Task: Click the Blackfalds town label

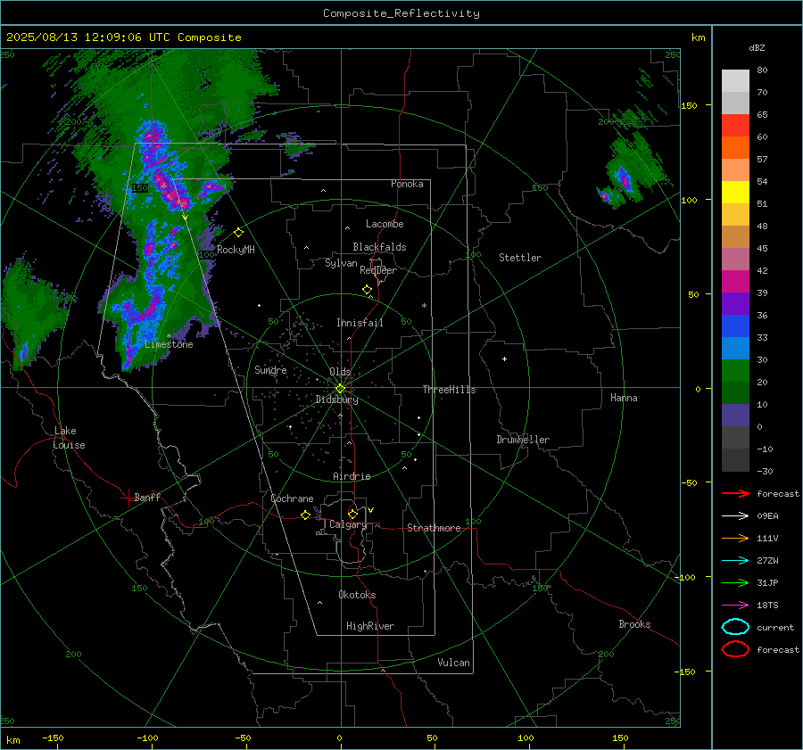Action: tap(379, 247)
